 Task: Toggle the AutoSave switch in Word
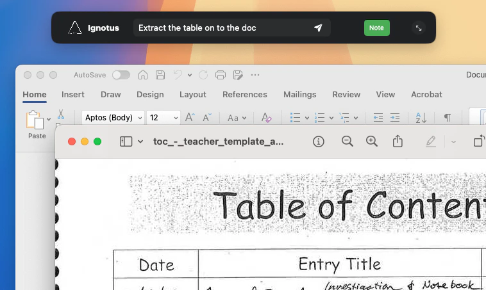(121, 75)
